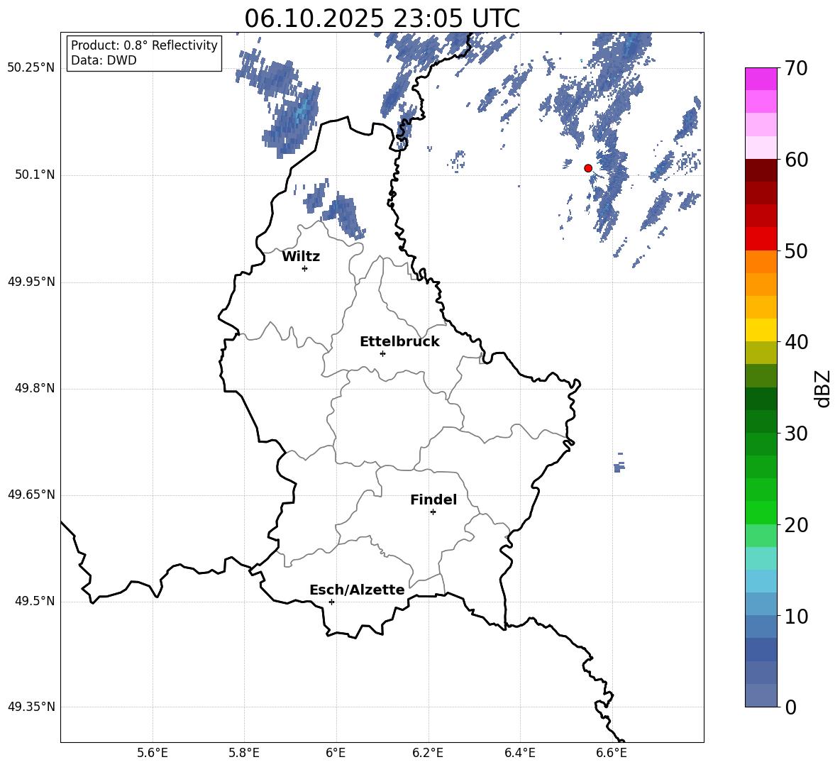The width and height of the screenshot is (840, 767).
Task: Click the 50.25°N latitude label
Action: click(31, 68)
